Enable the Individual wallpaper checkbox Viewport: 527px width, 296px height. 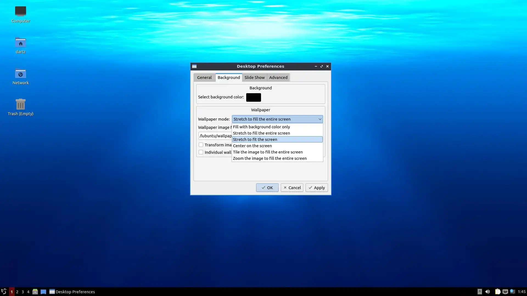pos(201,152)
